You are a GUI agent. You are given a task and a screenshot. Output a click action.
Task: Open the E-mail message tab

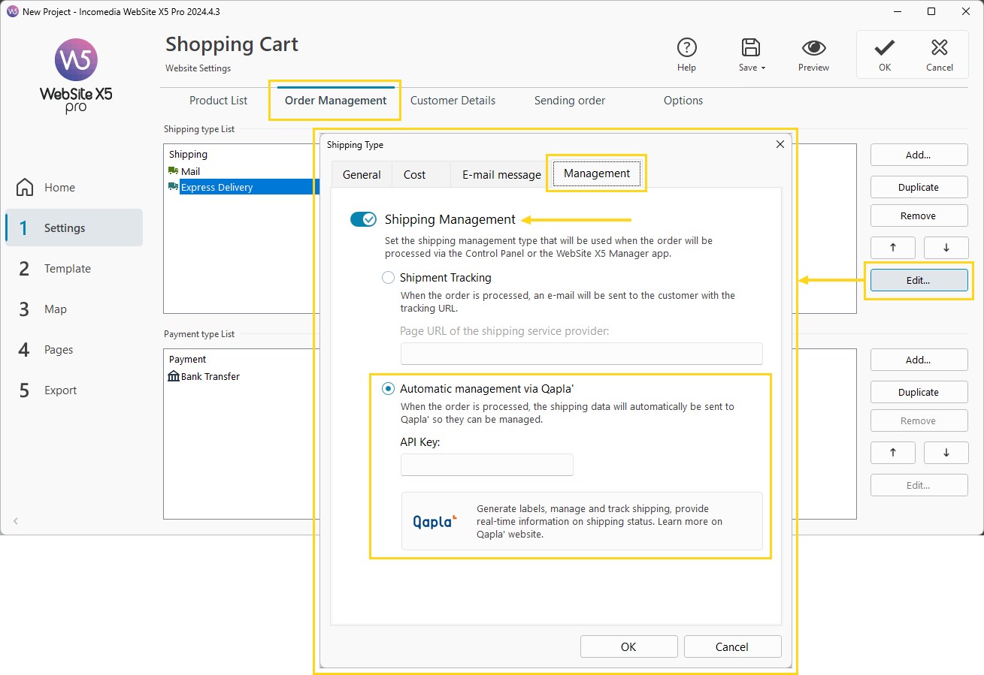[501, 174]
